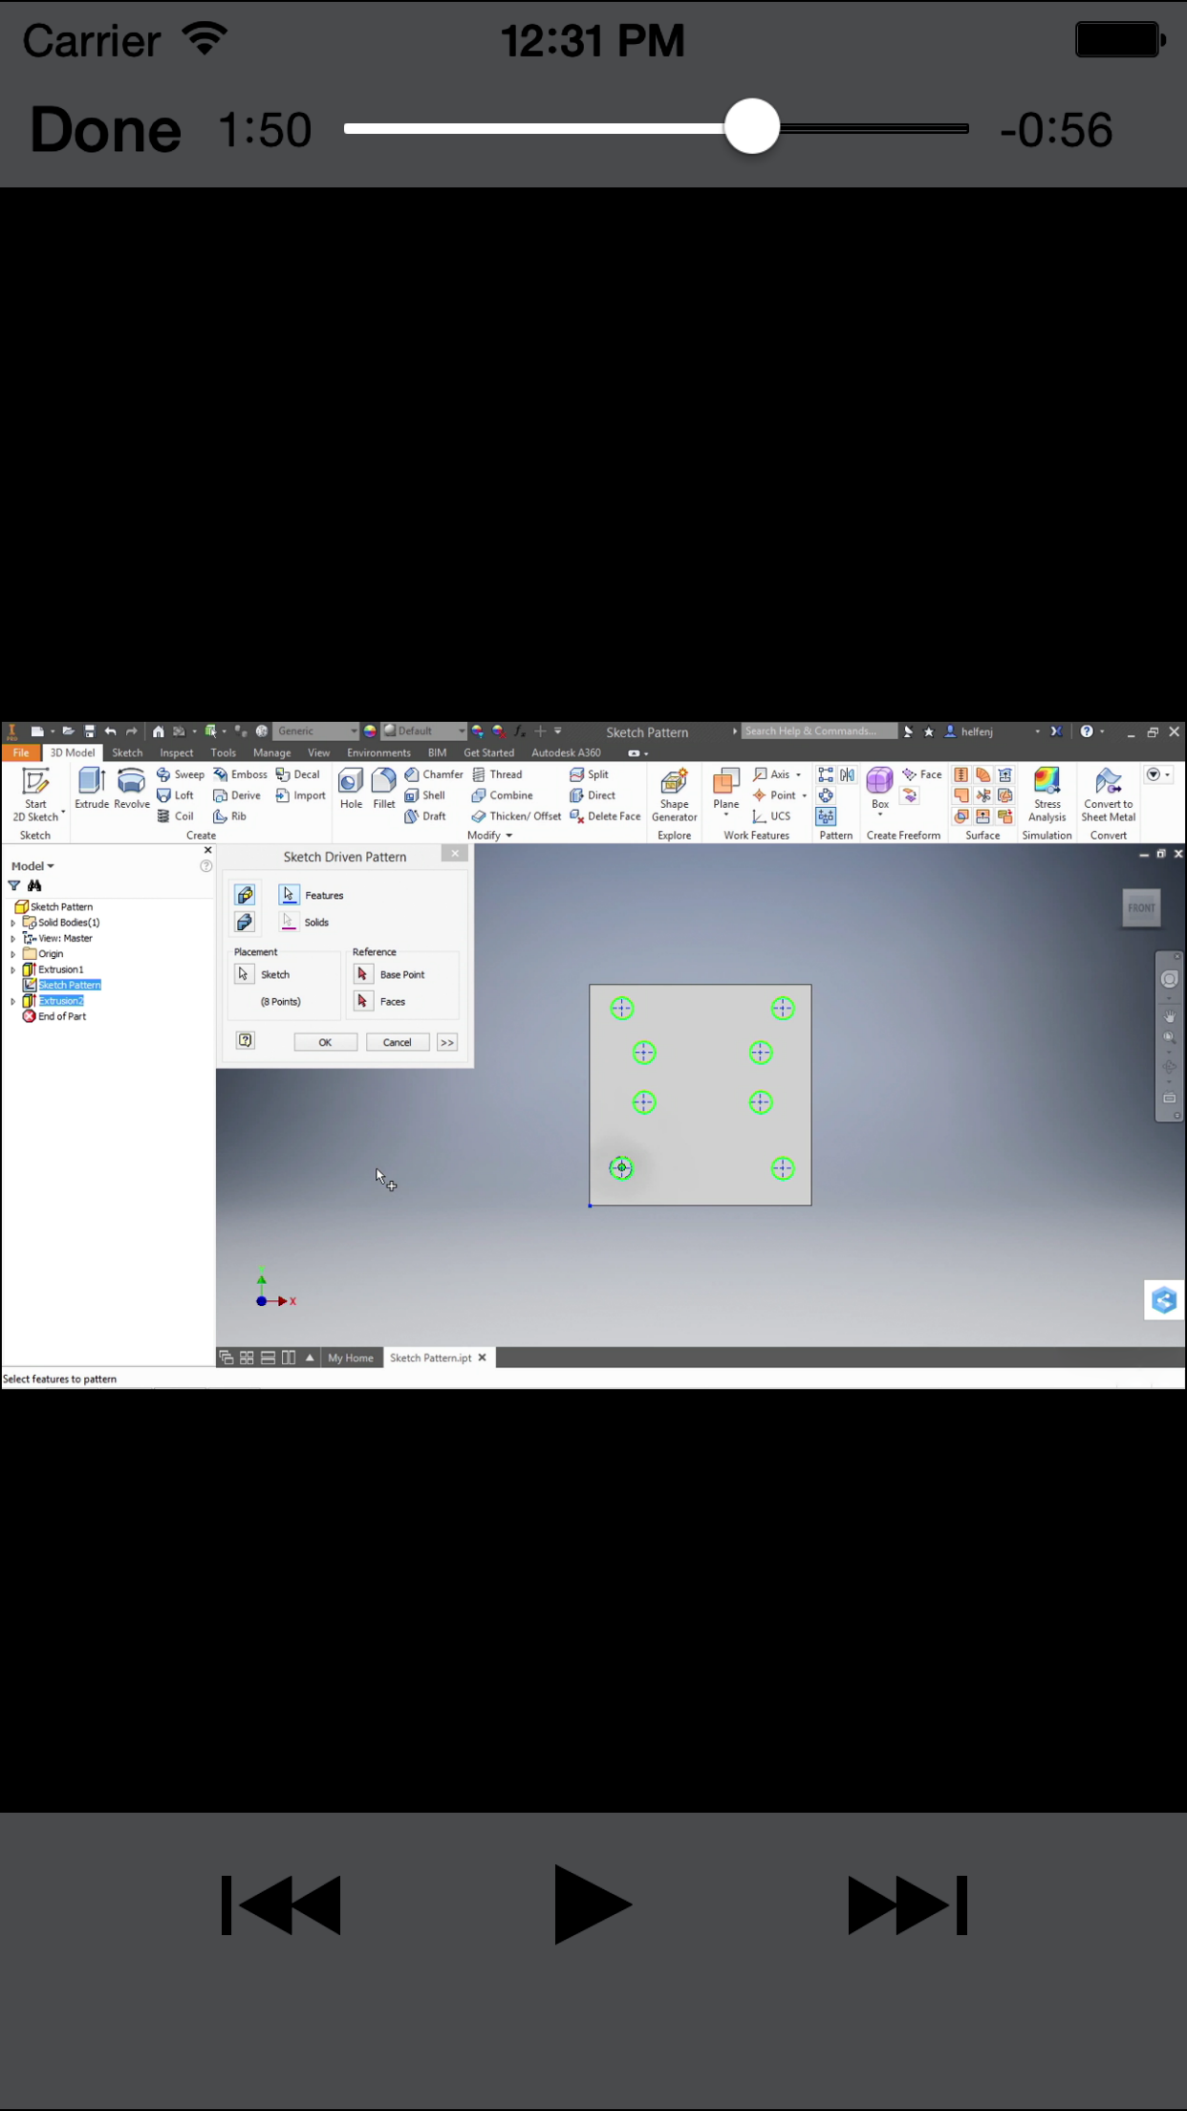This screenshot has width=1187, height=2111.
Task: Skip to next track button
Action: click(x=908, y=1904)
